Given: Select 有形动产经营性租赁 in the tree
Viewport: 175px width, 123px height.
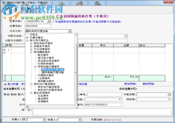Looking at the screenshot, I should click(x=50, y=90).
